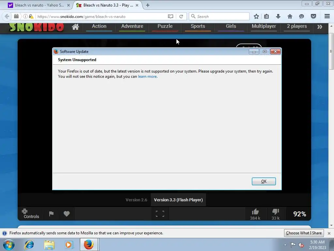Open a new tab with plus button
The image size is (334, 251).
(148, 5)
